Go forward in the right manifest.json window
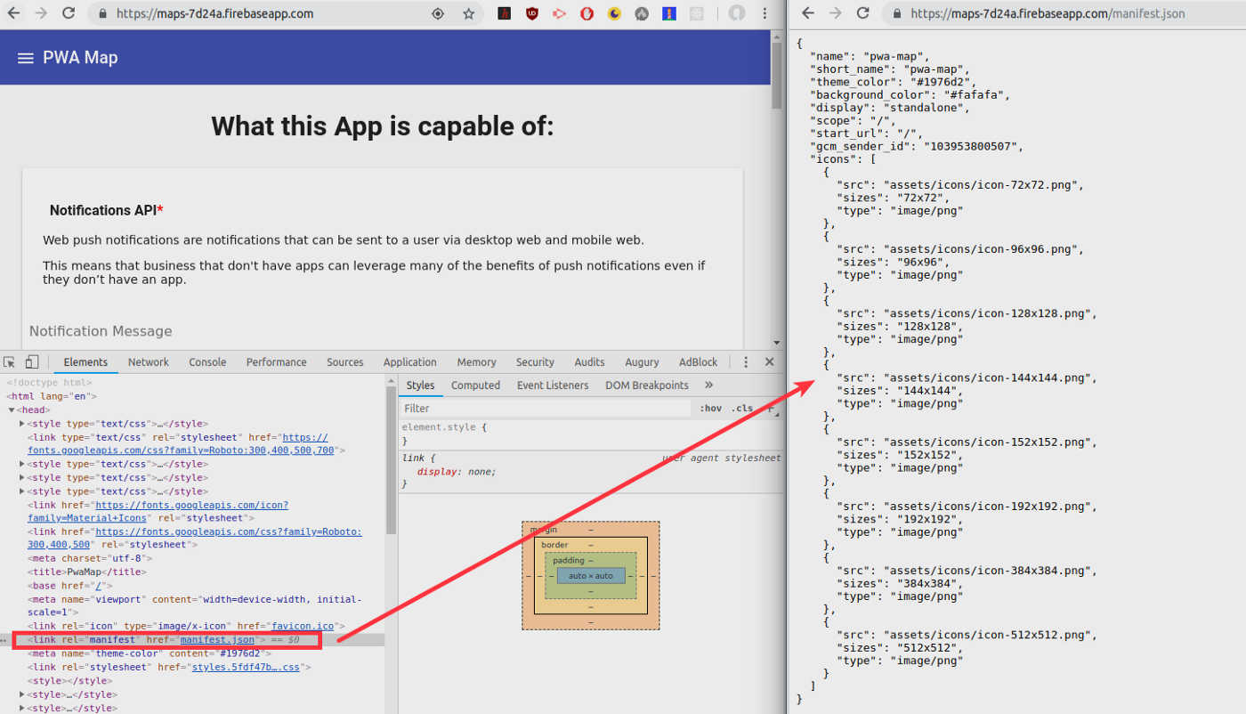The image size is (1246, 714). [835, 13]
